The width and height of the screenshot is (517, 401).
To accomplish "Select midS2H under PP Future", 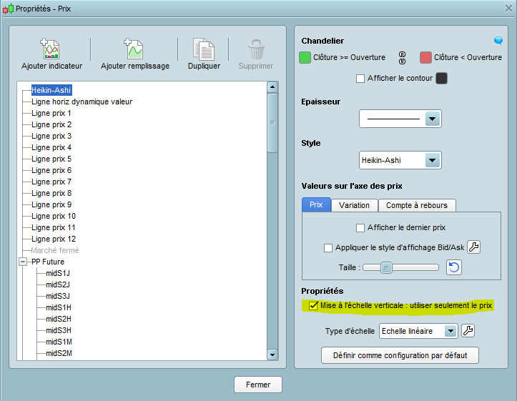I will point(59,319).
